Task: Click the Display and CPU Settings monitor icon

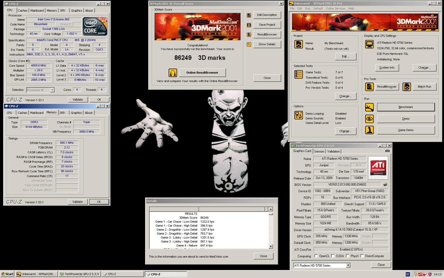Action: 369,44
